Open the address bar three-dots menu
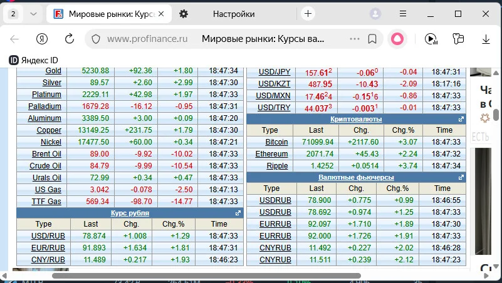Screen dimensions: 502x283 [x=355, y=39]
